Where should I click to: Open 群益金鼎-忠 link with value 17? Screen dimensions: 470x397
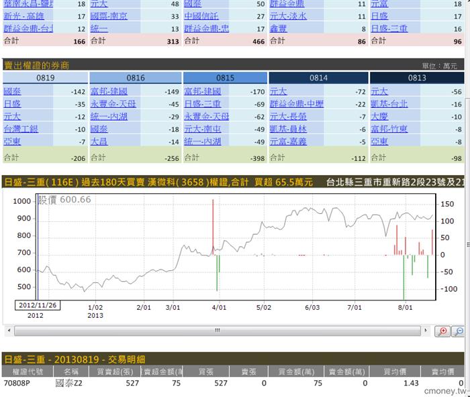pyautogui.click(x=207, y=29)
